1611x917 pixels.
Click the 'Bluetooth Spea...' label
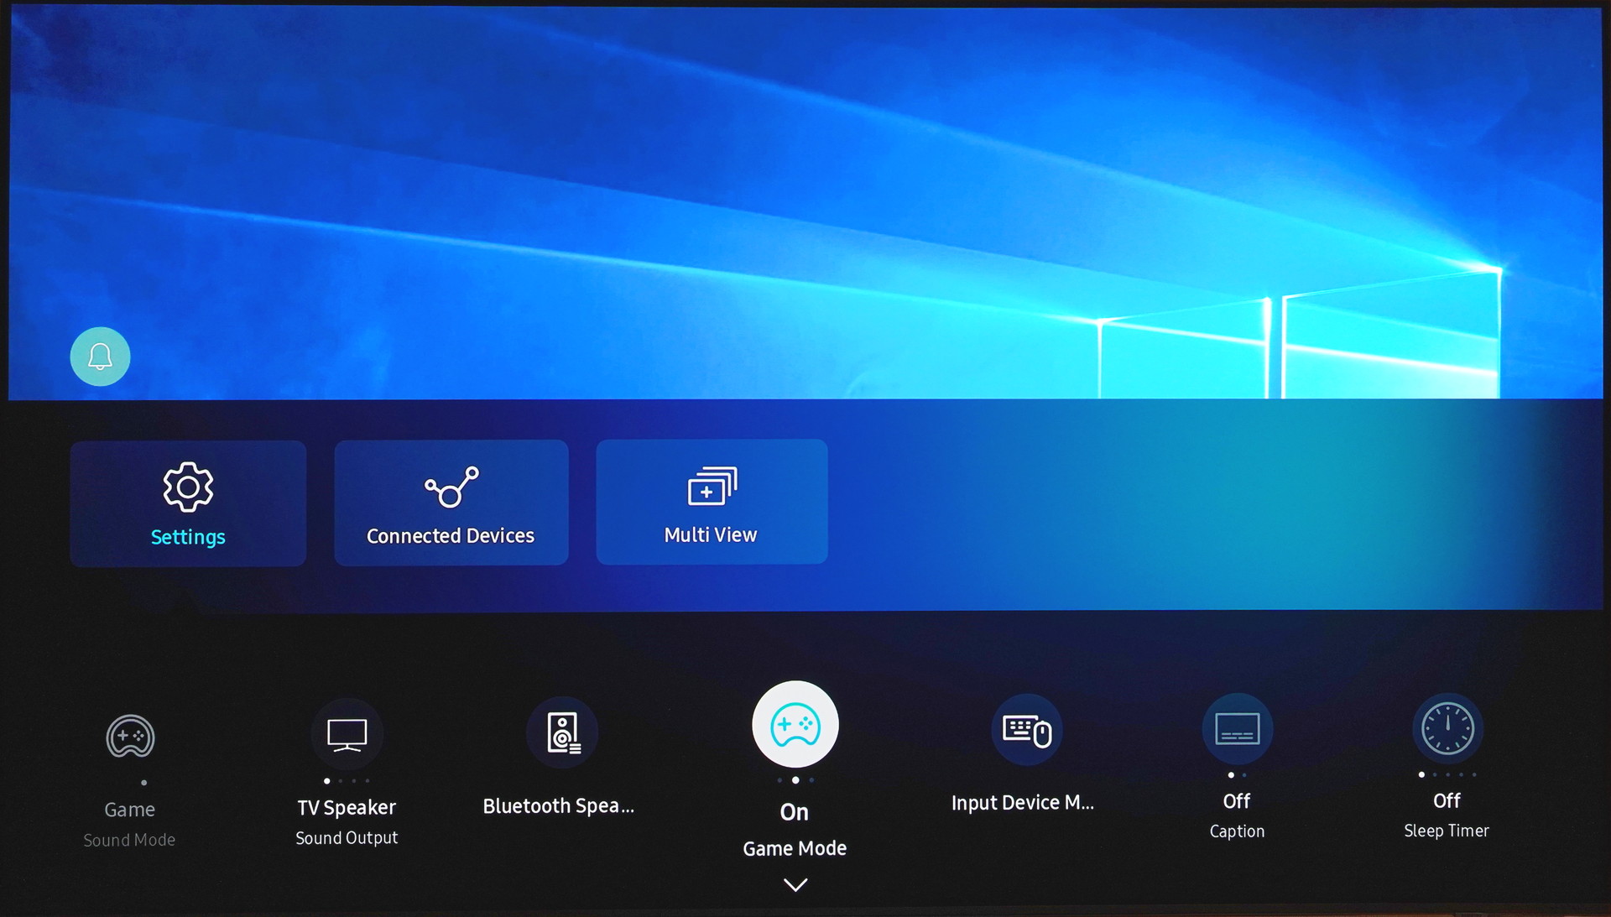pyautogui.click(x=559, y=805)
